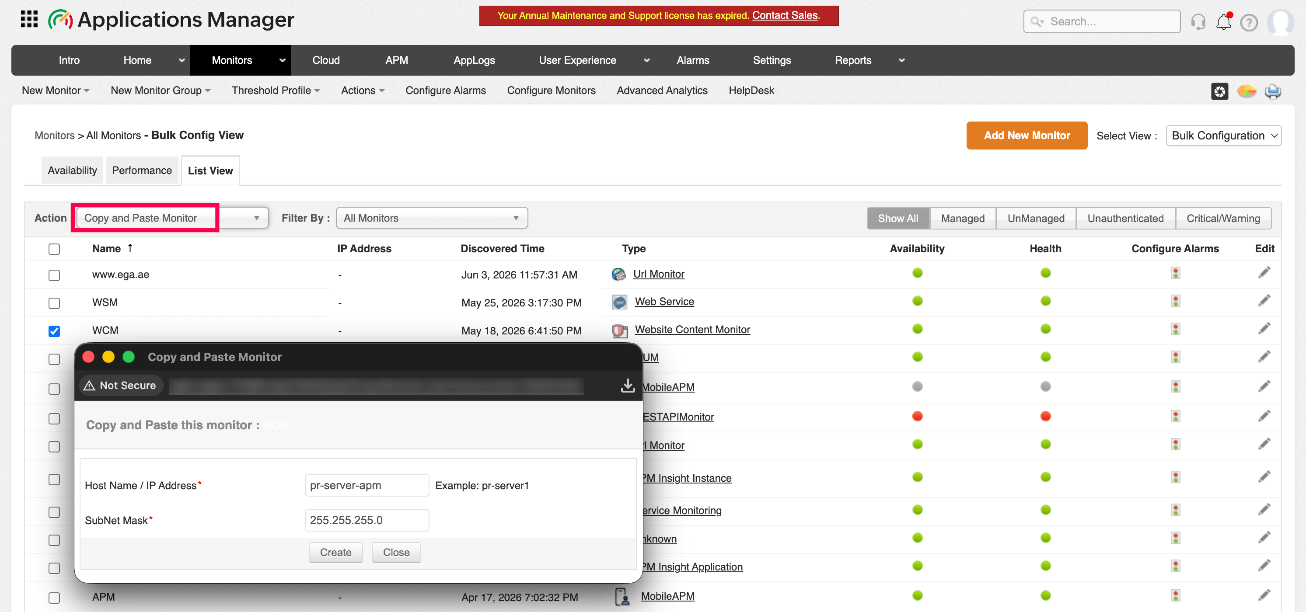Filter by Critical/Warning monitors
This screenshot has width=1306, height=612.
coord(1223,219)
